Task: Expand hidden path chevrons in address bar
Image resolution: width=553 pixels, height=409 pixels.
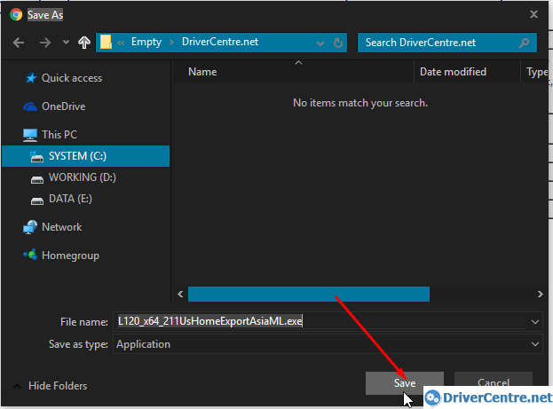Action: pyautogui.click(x=121, y=43)
